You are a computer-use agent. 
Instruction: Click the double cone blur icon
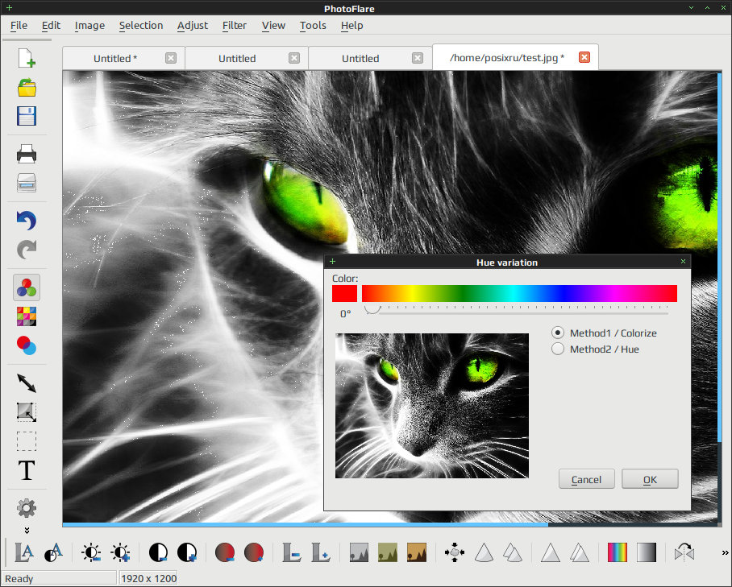(x=513, y=552)
